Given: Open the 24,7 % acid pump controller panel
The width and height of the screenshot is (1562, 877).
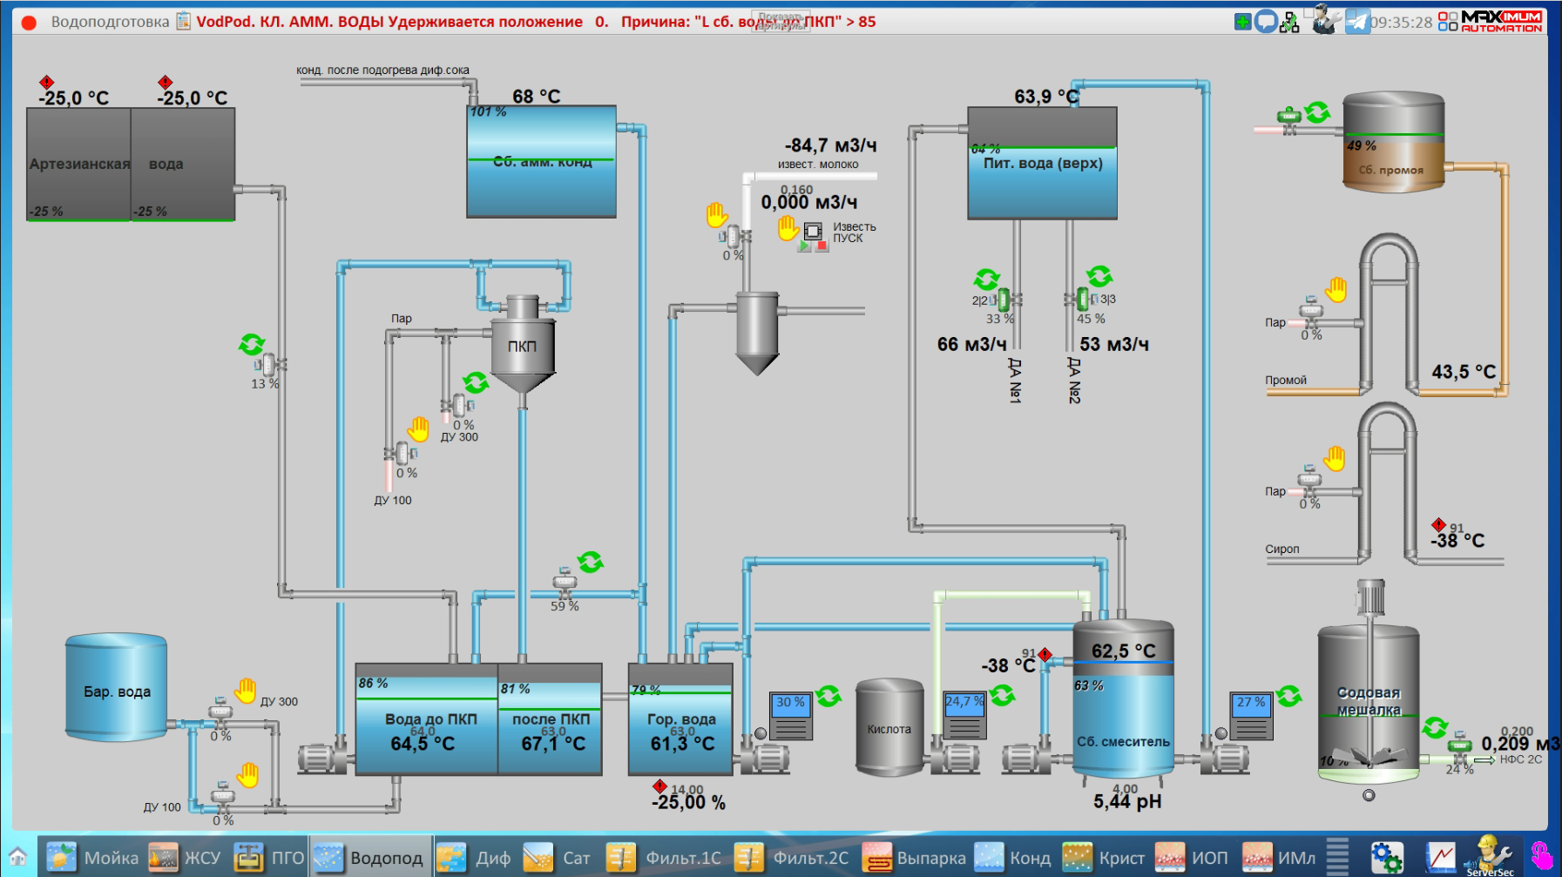Looking at the screenshot, I should point(964,715).
